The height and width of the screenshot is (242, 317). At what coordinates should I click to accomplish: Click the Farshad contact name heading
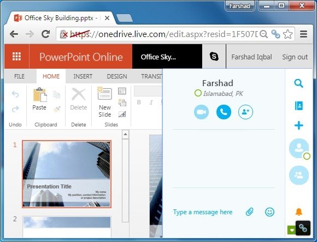pos(218,83)
